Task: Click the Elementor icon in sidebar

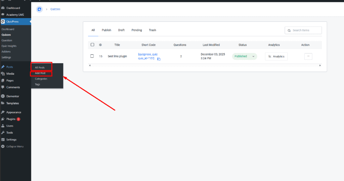Action: coord(3,96)
